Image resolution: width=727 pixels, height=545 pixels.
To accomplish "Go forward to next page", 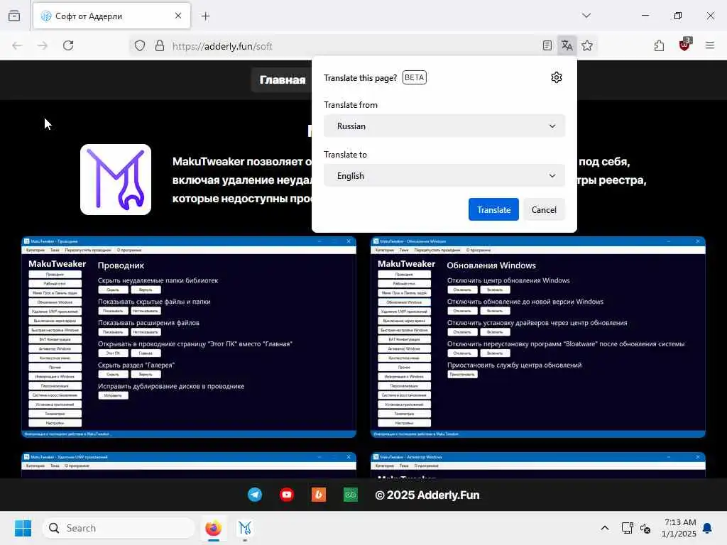I will [x=43, y=45].
